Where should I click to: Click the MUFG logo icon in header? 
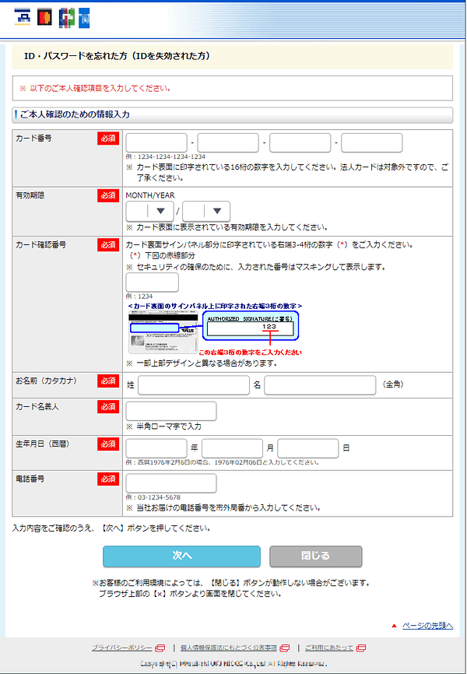[x=22, y=18]
